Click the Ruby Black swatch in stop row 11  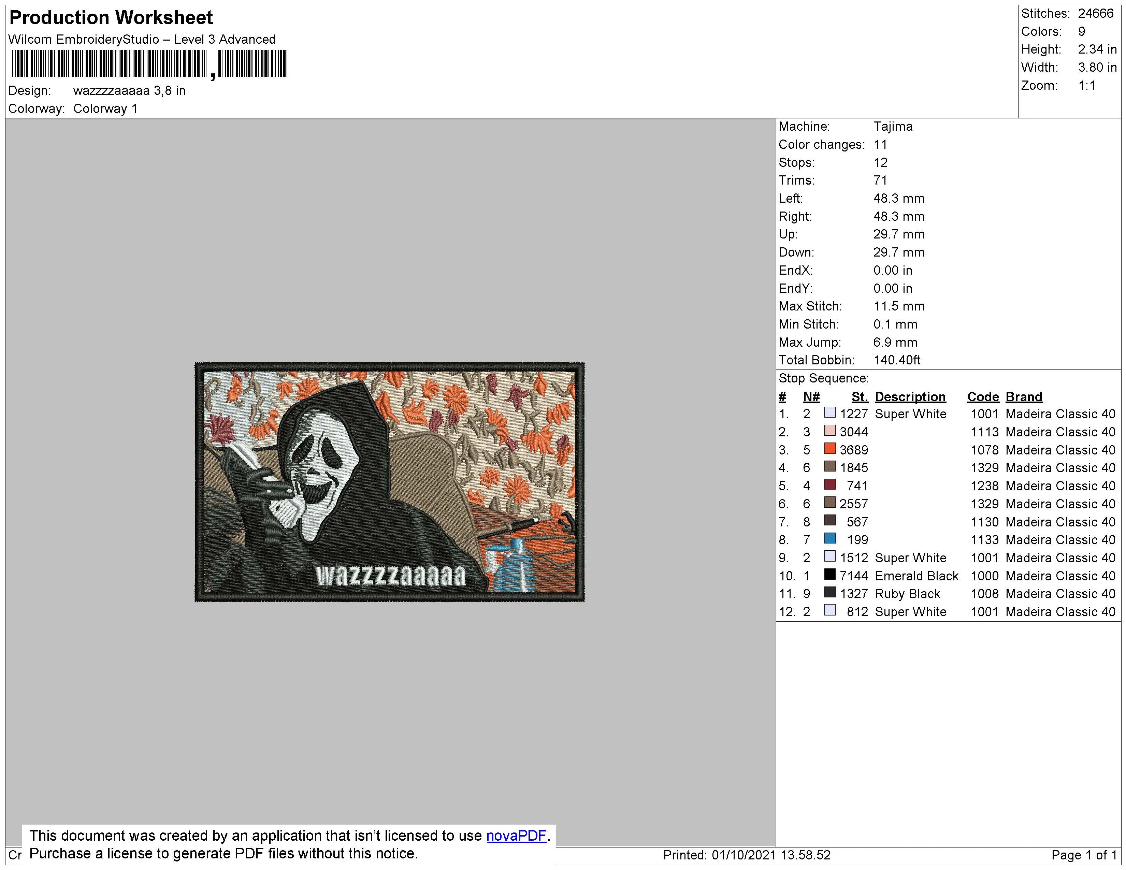pyautogui.click(x=829, y=593)
